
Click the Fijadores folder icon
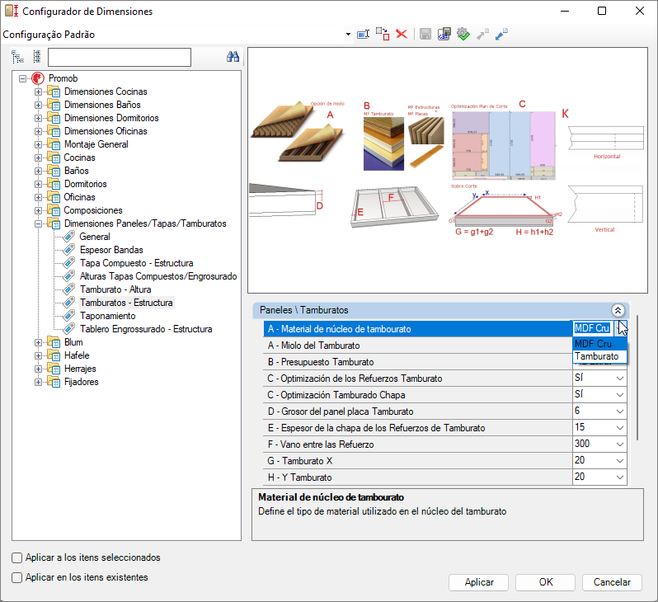54,382
